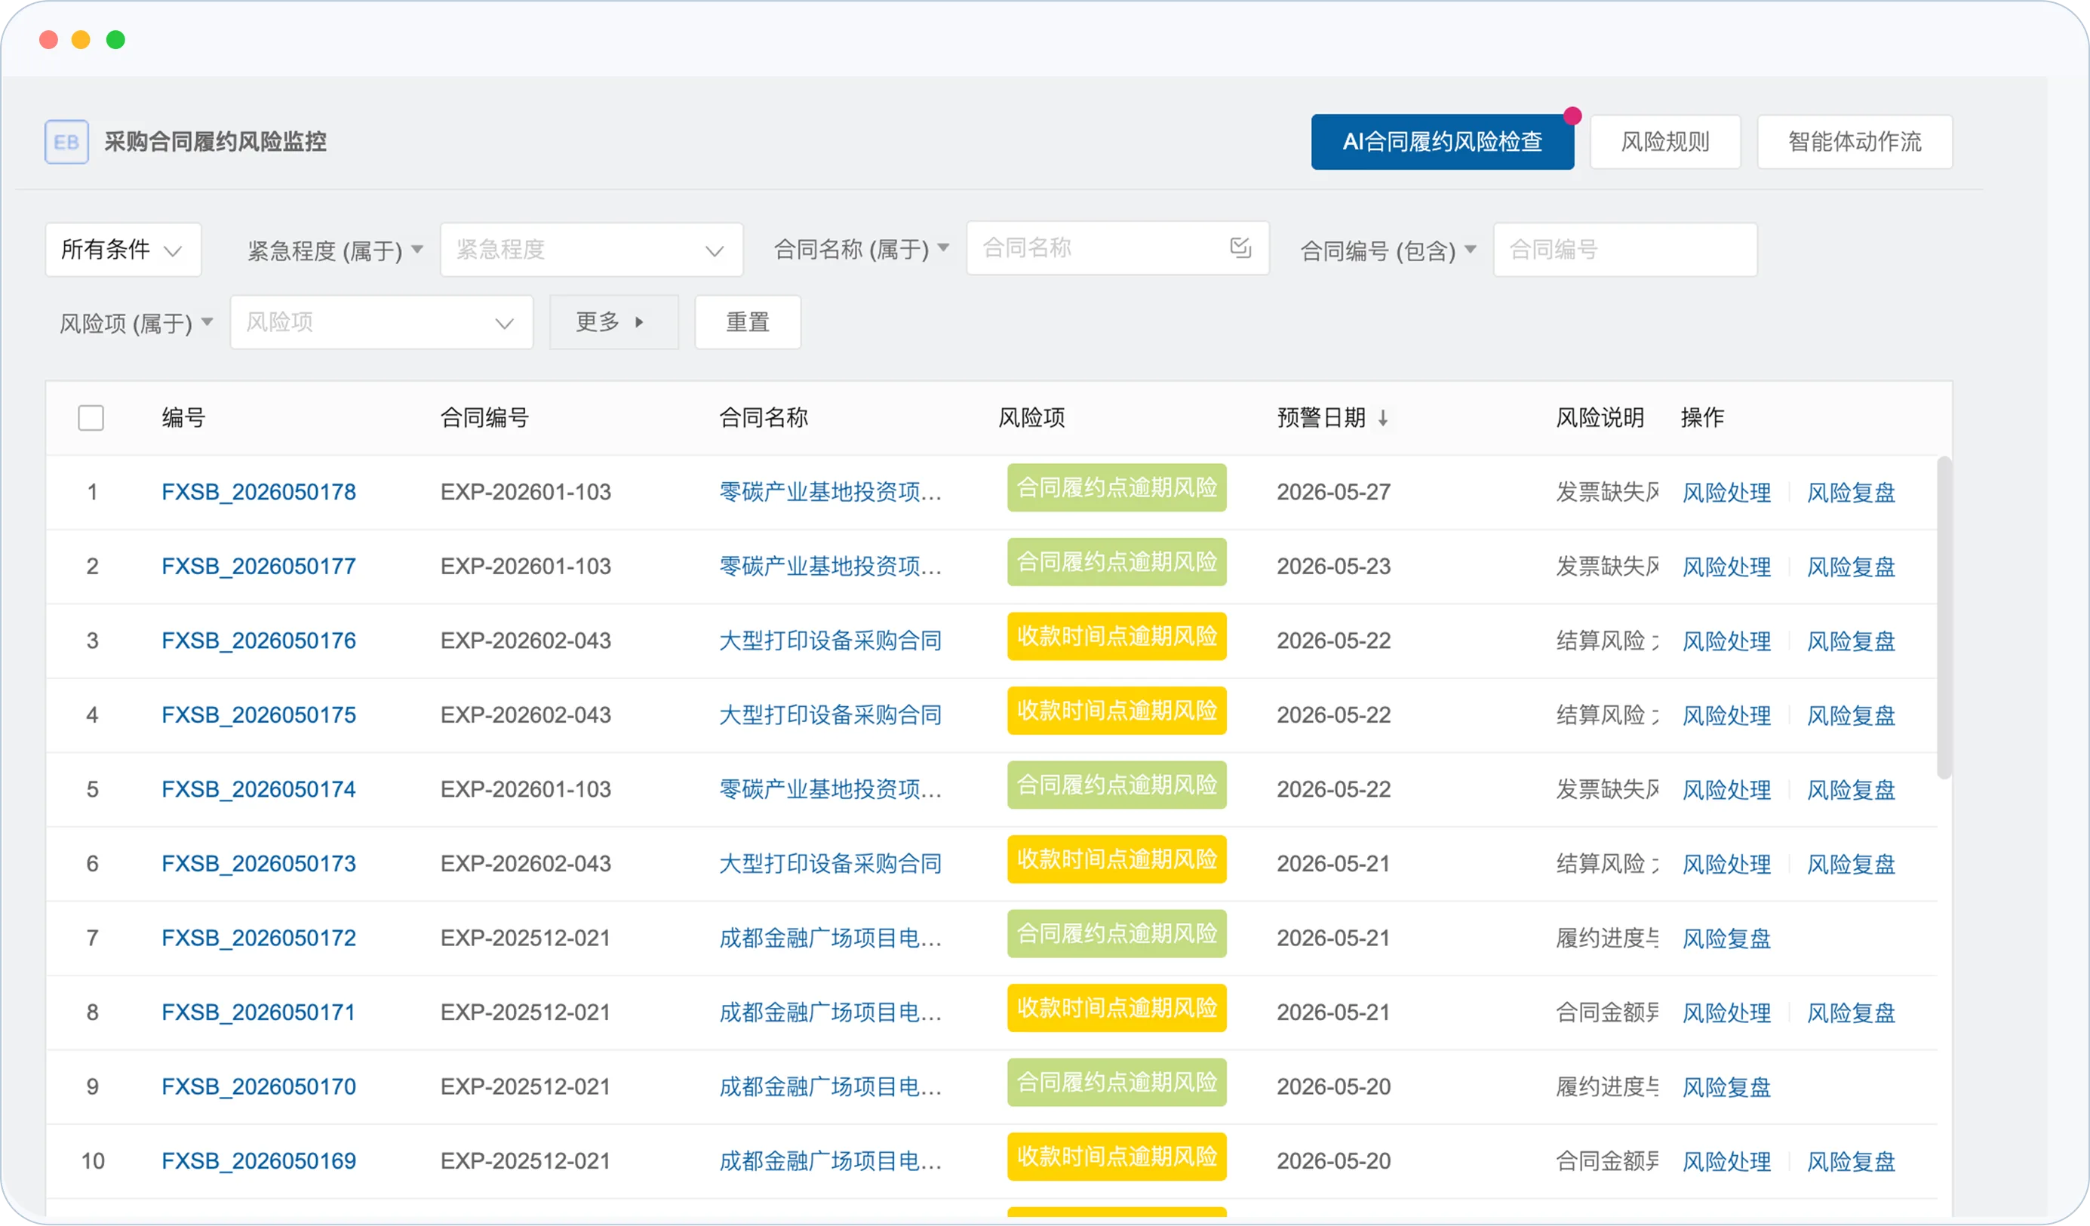This screenshot has width=2090, height=1226.
Task: Click 风险处理 for FXSB_2026050171
Action: [1727, 1014]
